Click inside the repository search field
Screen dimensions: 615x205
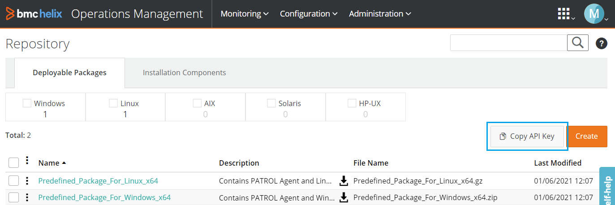point(508,43)
